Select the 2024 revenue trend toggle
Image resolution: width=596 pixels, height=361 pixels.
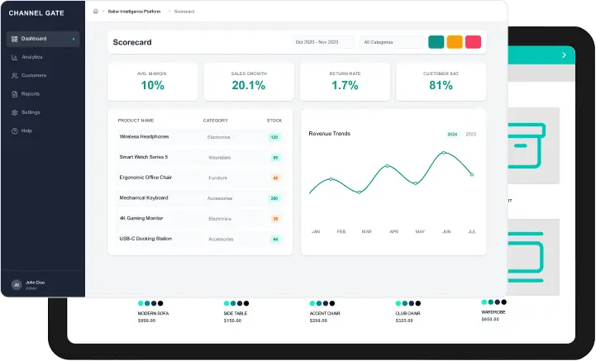click(x=452, y=134)
